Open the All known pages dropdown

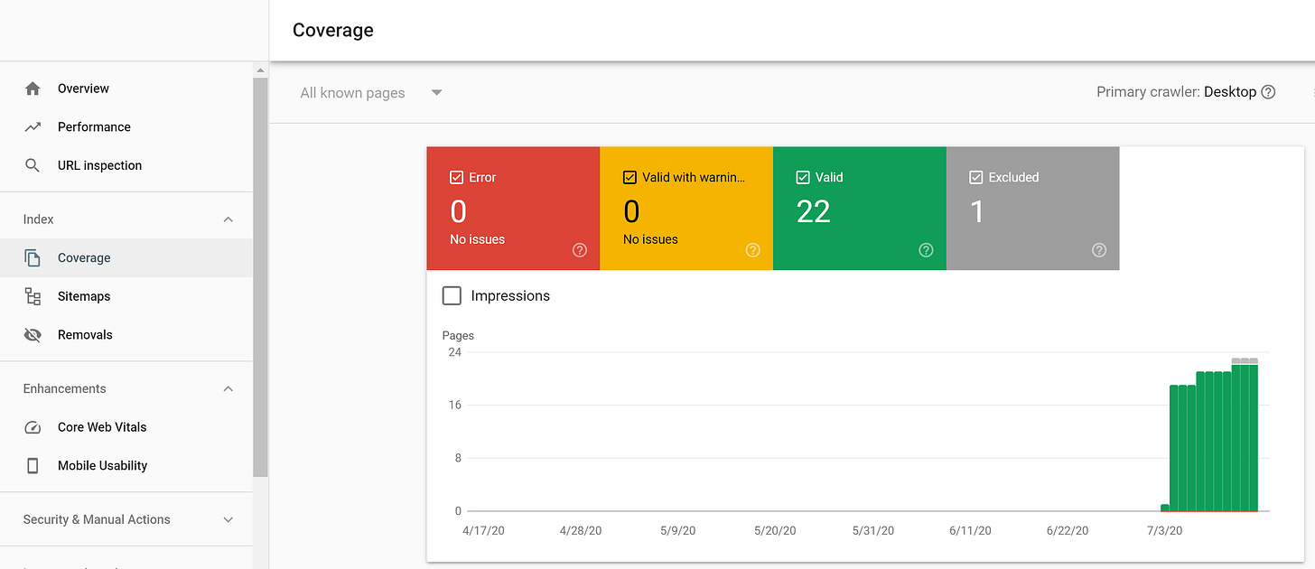371,93
